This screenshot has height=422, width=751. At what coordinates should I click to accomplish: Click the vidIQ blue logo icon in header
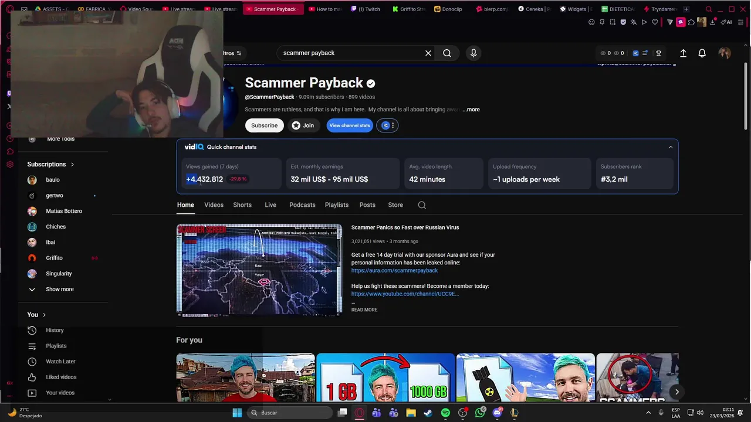click(x=635, y=53)
